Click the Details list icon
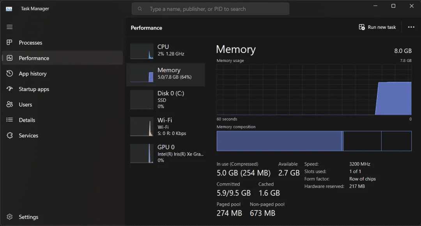The height and width of the screenshot is (226, 421). point(10,120)
